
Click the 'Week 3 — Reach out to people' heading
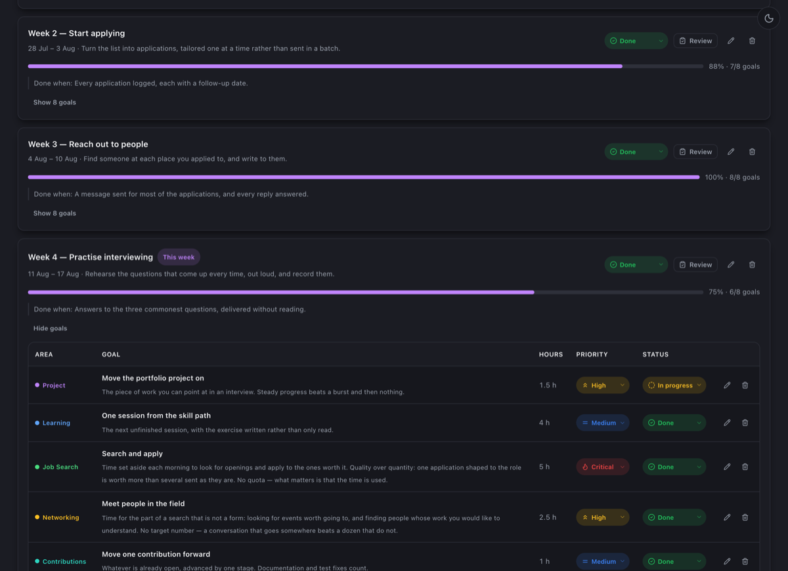coord(88,144)
